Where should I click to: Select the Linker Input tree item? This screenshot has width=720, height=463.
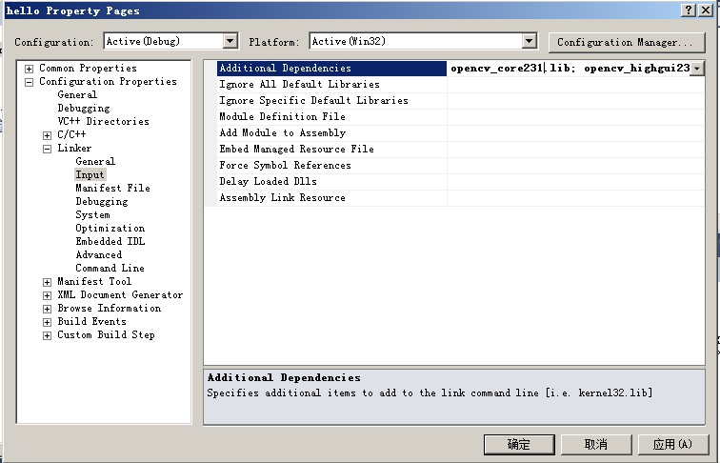tap(90, 174)
